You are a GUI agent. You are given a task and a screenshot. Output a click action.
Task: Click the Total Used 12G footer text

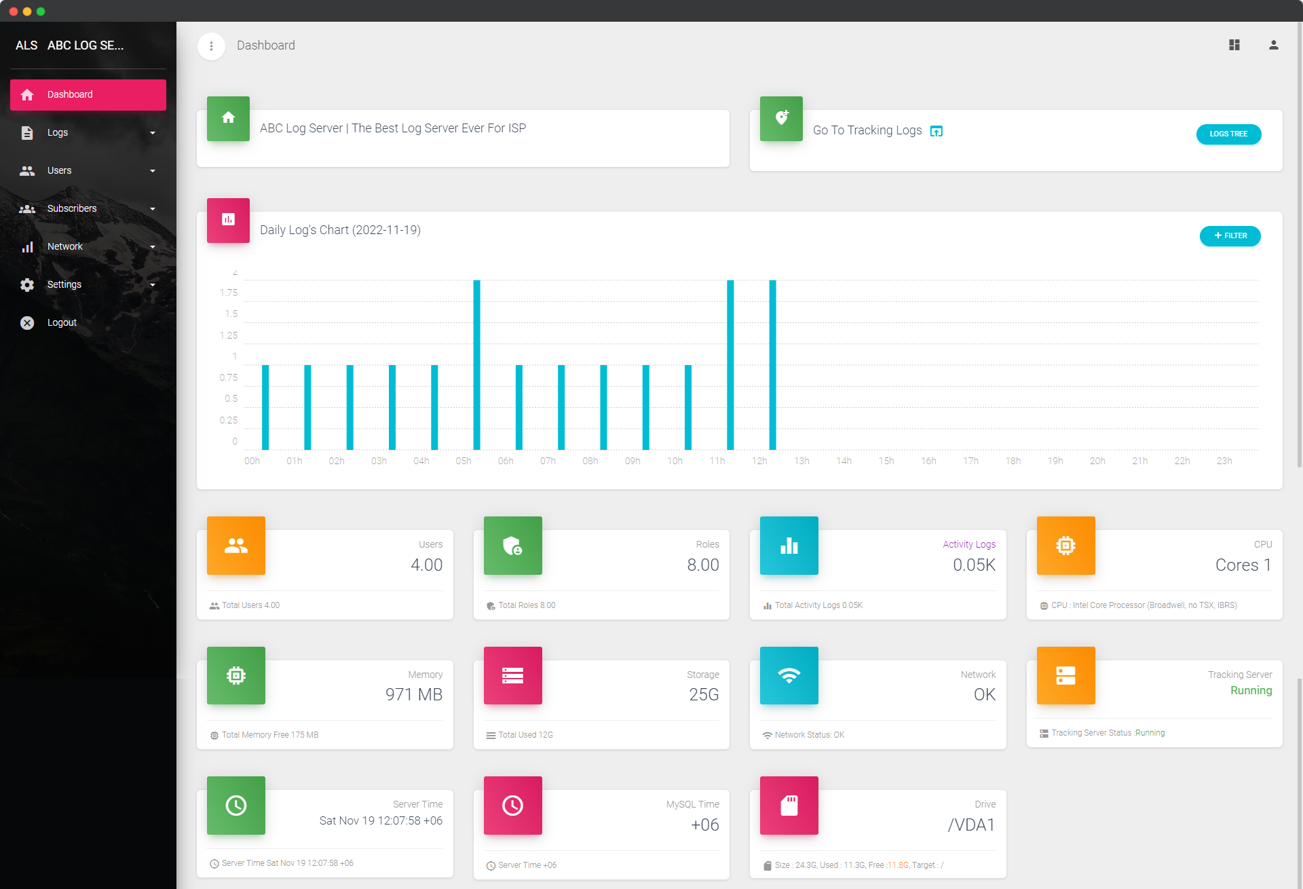click(x=525, y=735)
